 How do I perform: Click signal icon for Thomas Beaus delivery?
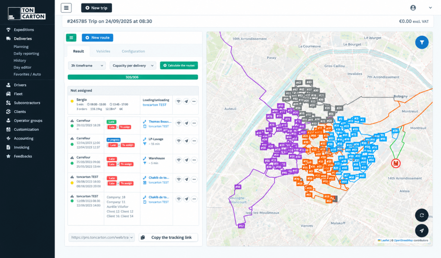pyautogui.click(x=179, y=123)
